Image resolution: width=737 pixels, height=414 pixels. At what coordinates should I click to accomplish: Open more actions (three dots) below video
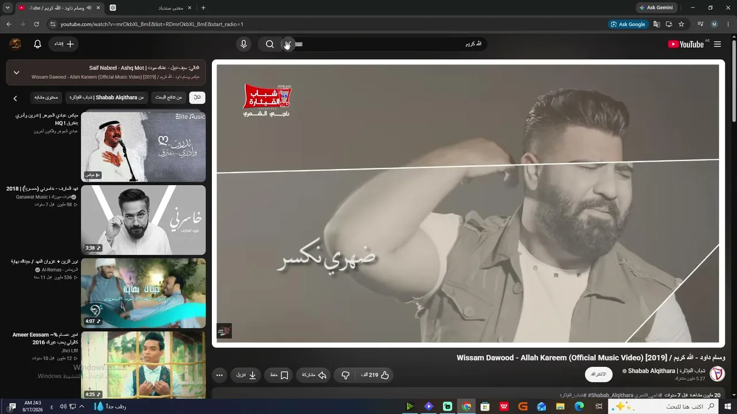[x=219, y=375]
